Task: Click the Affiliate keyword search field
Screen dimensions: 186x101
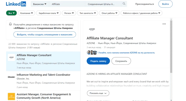Action: (x=67, y=4)
